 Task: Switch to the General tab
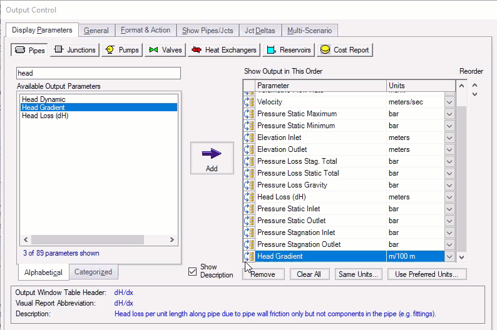(96, 31)
